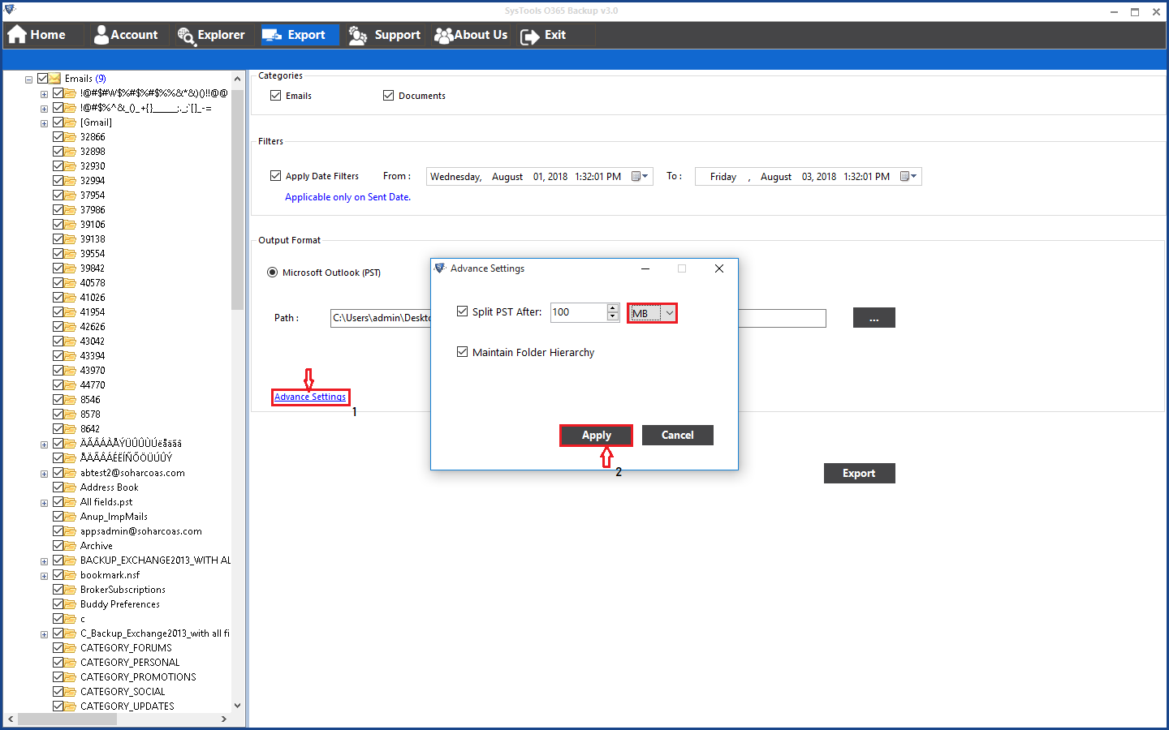Select Microsoft Outlook (PST) radio button
The height and width of the screenshot is (730, 1169).
[272, 272]
